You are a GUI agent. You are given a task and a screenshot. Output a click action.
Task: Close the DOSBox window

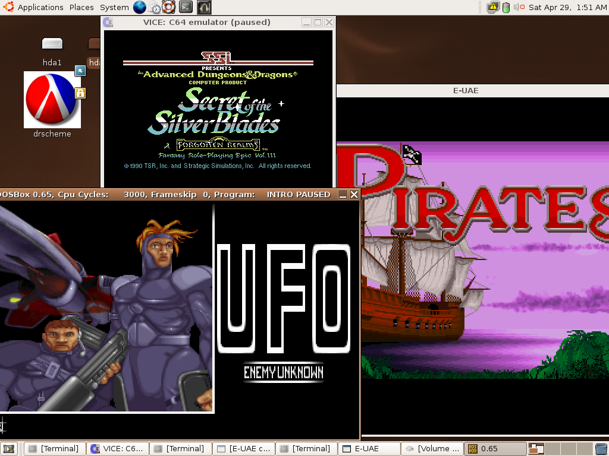pyautogui.click(x=354, y=195)
